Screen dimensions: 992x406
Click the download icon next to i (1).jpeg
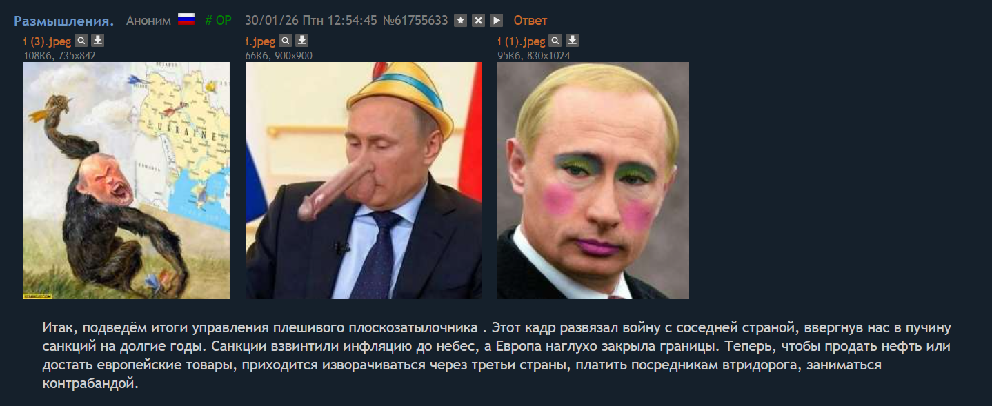572,41
